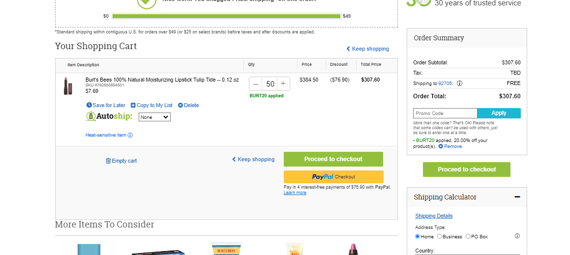
Task: Decrease lipstick quantity with minus button
Action: [256, 84]
